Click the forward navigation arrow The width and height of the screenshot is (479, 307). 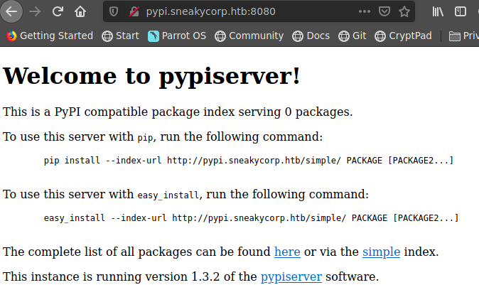[35, 11]
